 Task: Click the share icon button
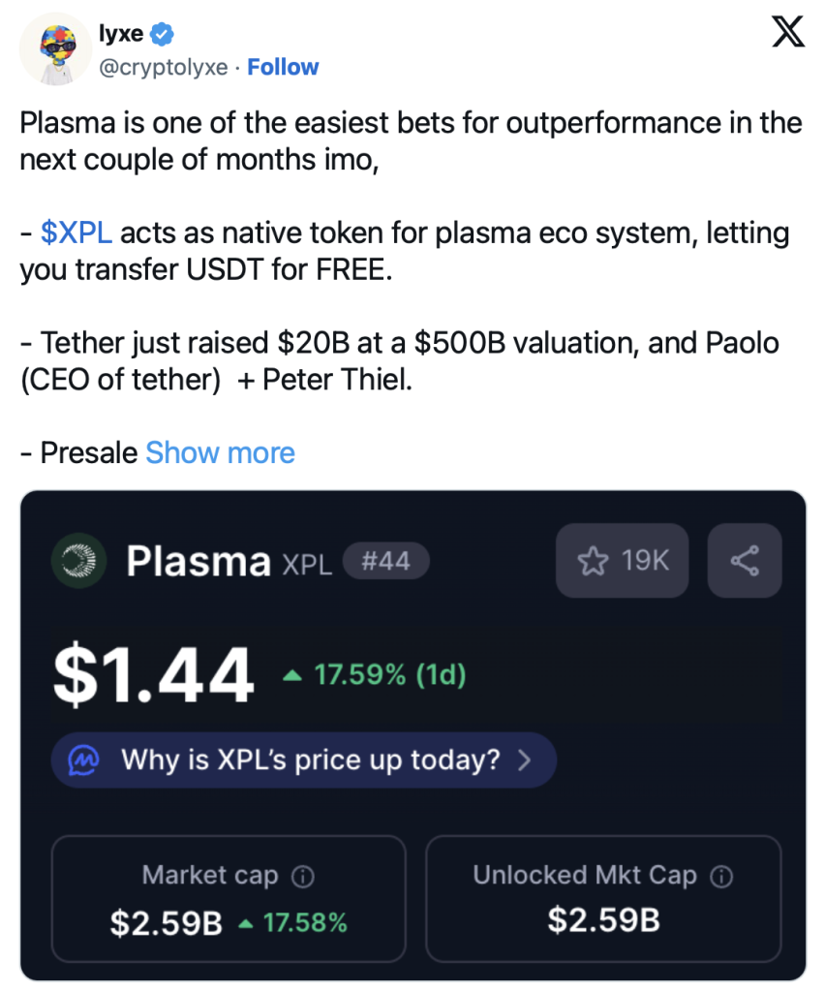click(x=744, y=560)
